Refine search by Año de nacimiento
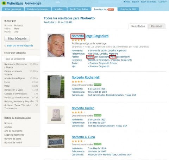 coord(13,131)
